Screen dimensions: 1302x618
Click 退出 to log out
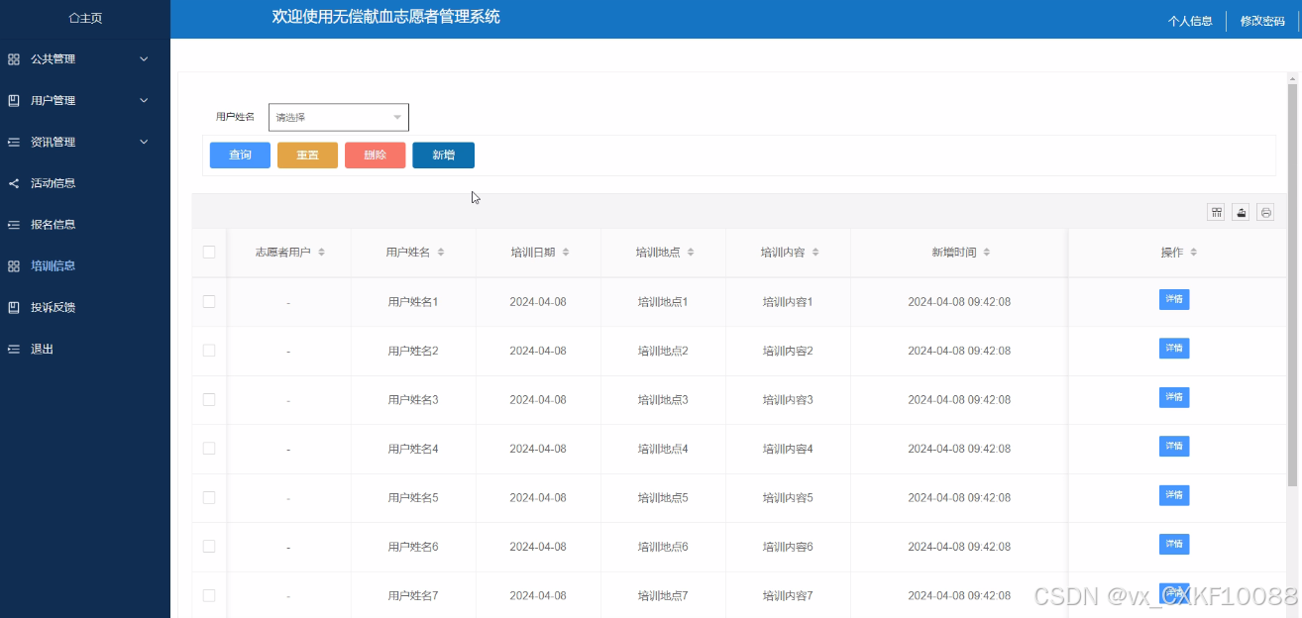point(42,350)
